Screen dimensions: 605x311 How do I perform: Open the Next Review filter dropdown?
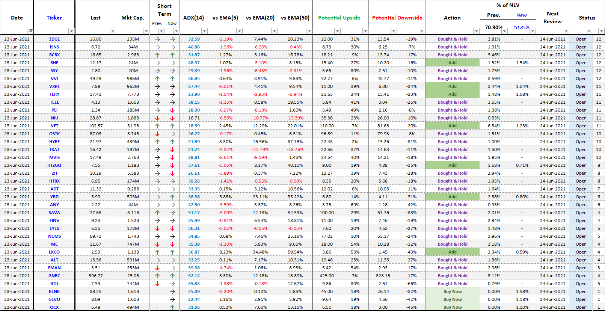566,31
